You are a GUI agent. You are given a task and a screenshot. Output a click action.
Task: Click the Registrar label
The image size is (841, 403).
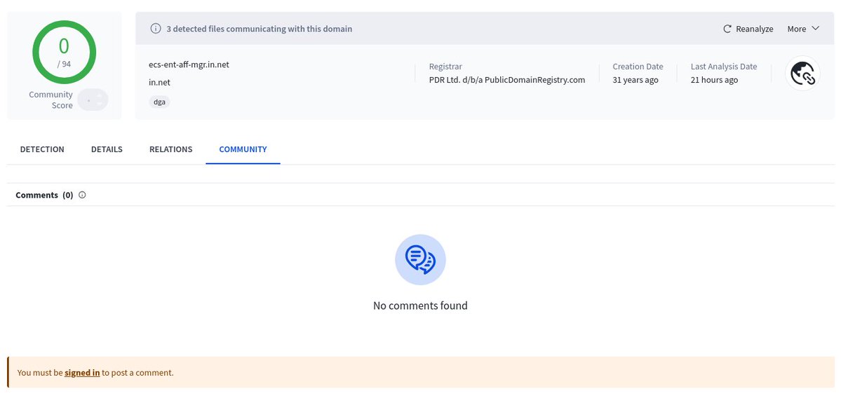(445, 67)
